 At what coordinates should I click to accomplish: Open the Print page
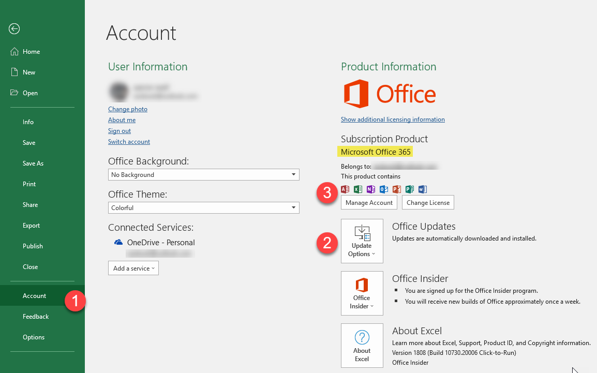(x=42, y=184)
